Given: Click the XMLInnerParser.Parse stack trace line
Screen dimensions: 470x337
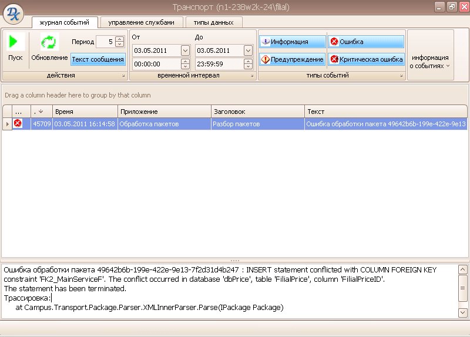Looking at the screenshot, I should coord(149,308).
